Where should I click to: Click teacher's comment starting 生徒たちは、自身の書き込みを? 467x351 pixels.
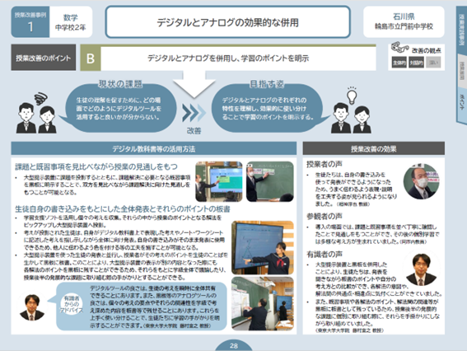coord(356,190)
